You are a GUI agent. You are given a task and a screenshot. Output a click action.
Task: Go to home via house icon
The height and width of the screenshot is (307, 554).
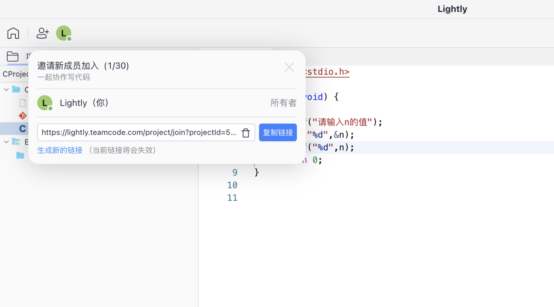(x=13, y=33)
